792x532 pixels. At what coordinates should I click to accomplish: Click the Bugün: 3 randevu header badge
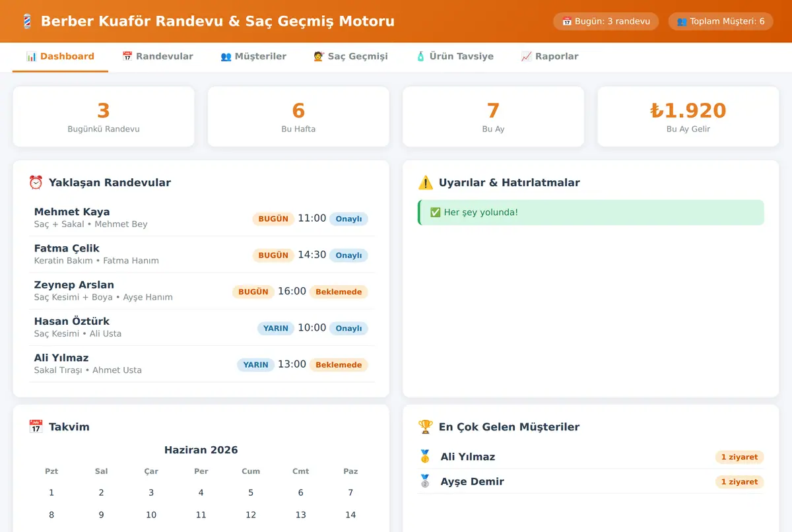[606, 21]
